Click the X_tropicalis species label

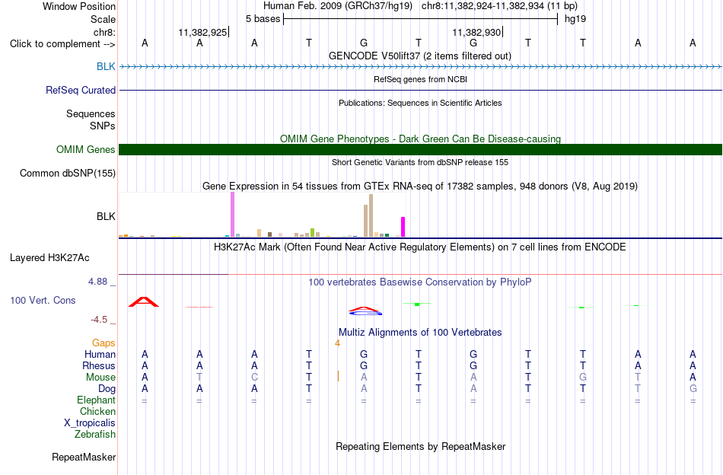[90, 423]
